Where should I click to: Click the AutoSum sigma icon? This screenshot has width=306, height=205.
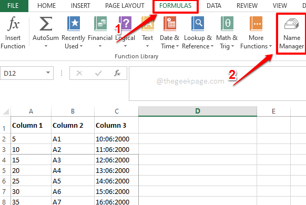tap(46, 24)
